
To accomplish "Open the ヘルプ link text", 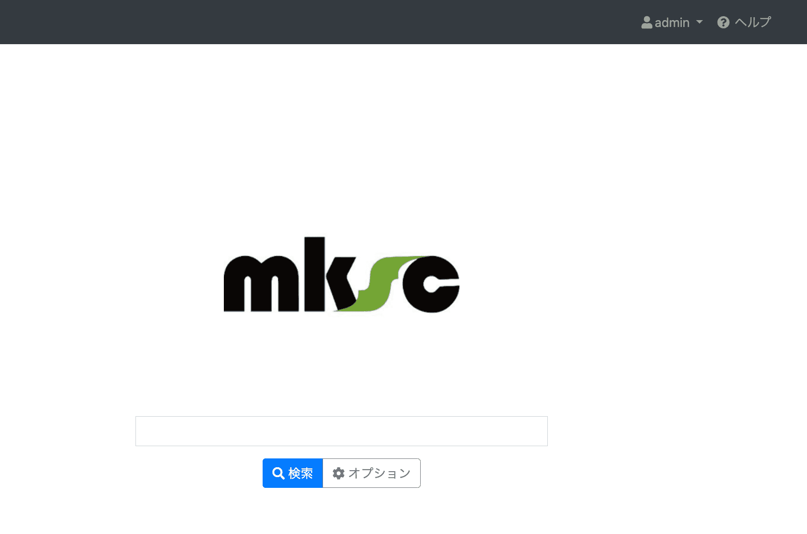I will coord(753,23).
